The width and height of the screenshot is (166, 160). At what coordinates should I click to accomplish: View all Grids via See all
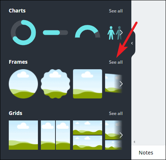[x=116, y=114]
